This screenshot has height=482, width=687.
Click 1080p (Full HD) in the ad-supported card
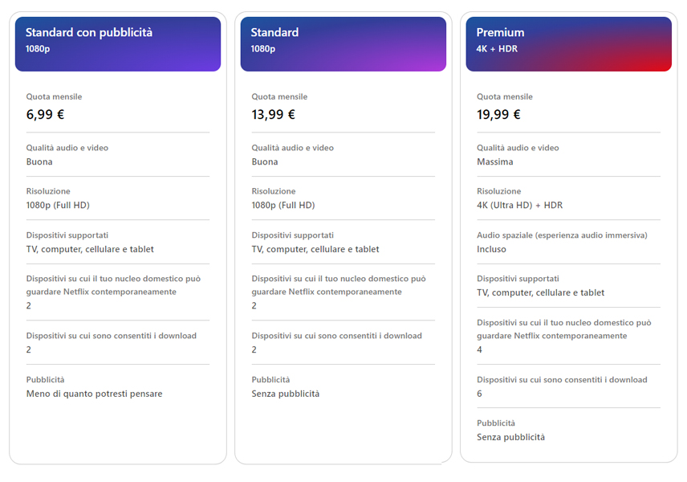[x=58, y=205]
